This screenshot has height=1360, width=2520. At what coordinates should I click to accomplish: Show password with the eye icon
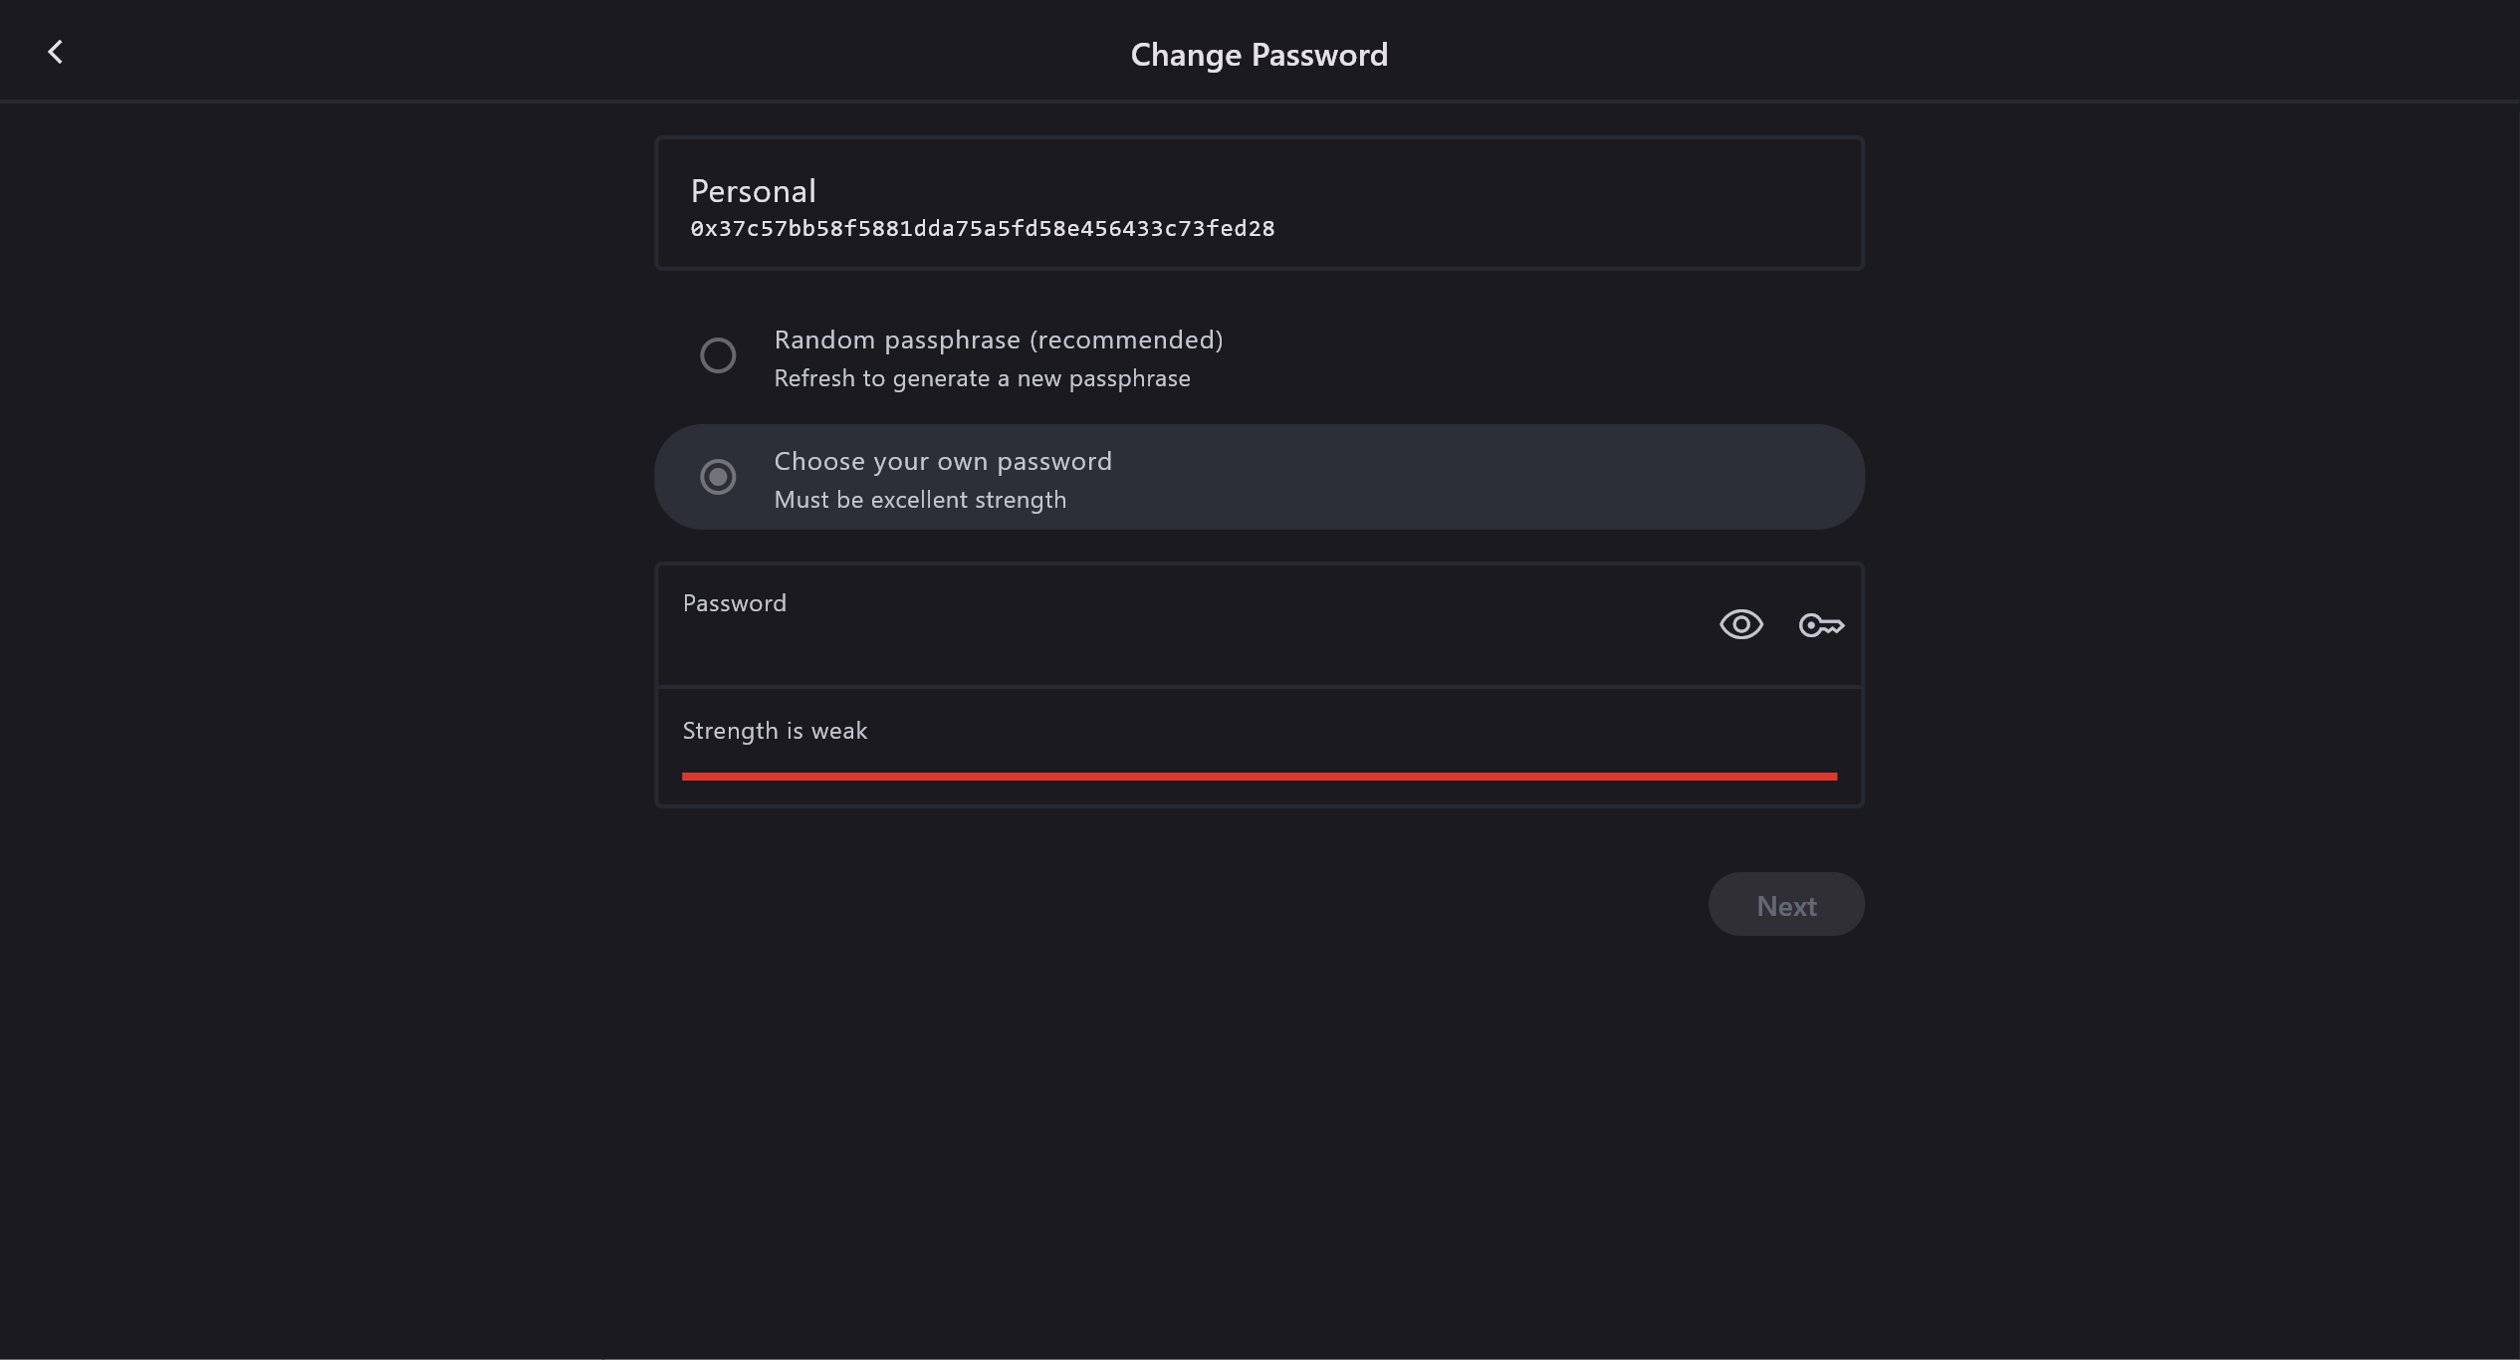click(1740, 624)
